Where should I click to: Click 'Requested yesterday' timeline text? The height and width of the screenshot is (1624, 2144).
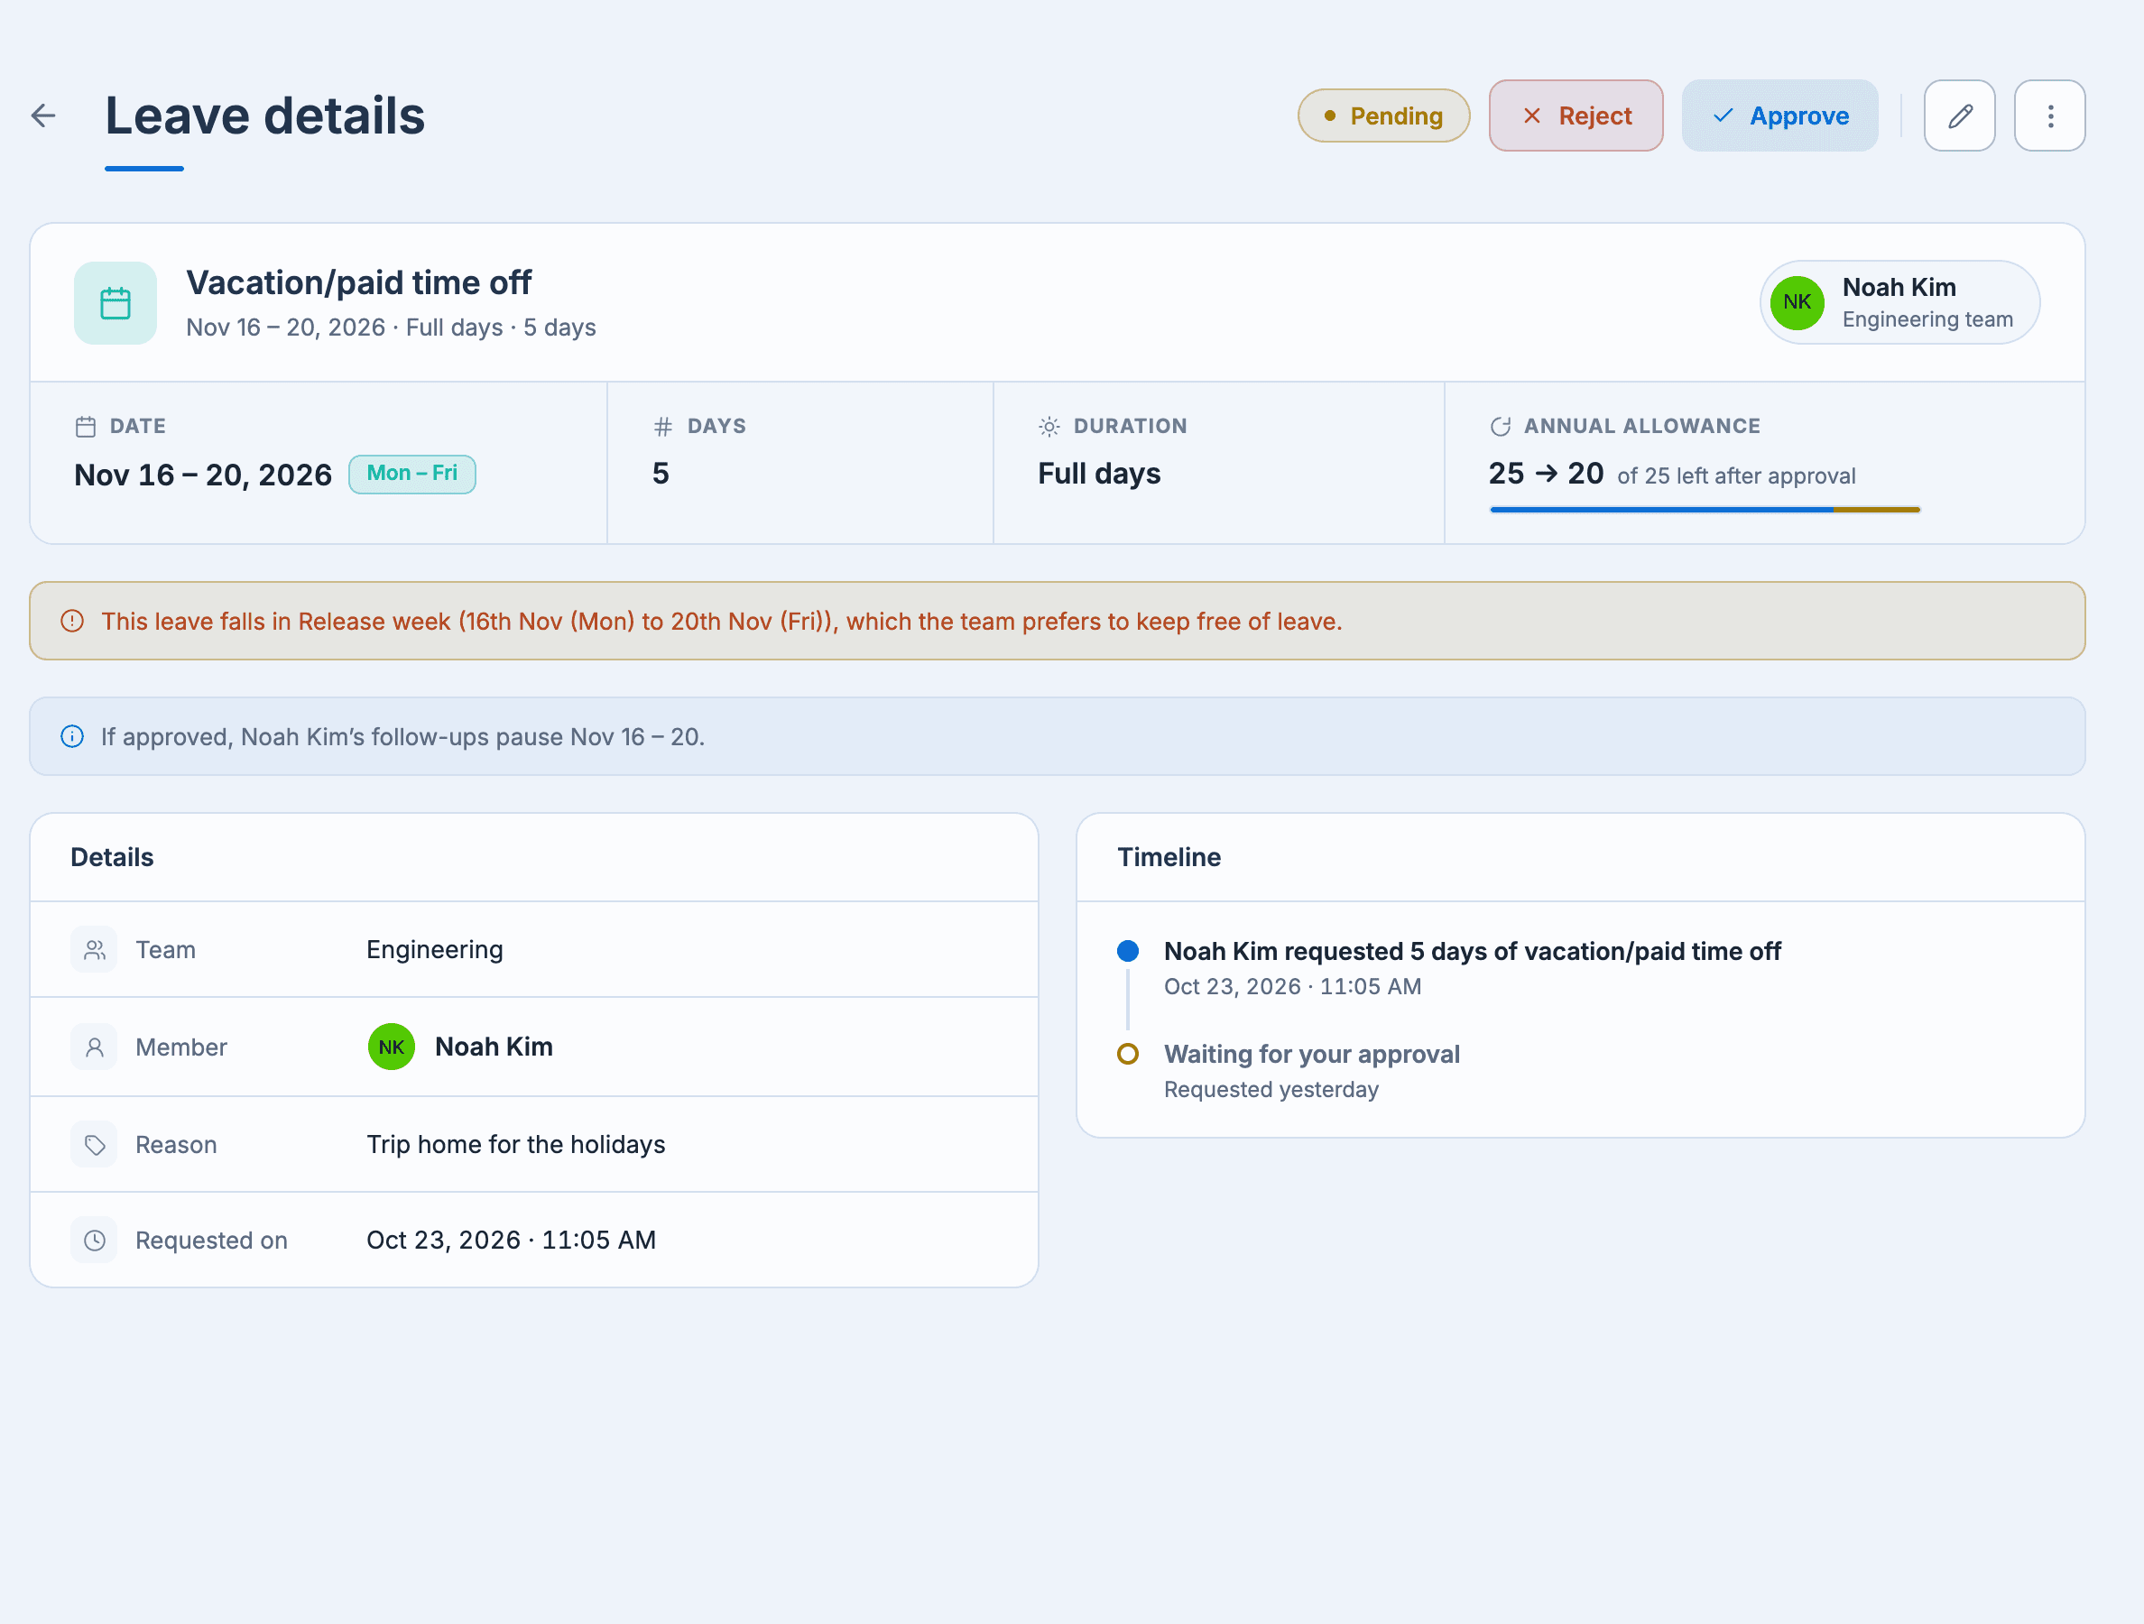1271,1090
